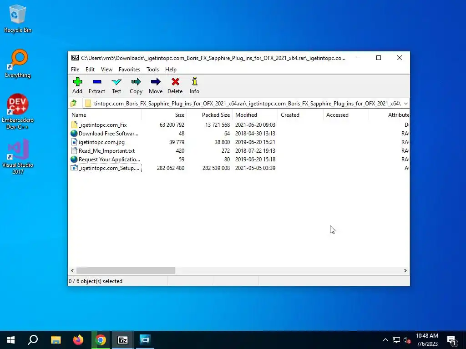This screenshot has width=466, height=349.
Task: Click icon of Request Your Application file
Action: pos(74,159)
